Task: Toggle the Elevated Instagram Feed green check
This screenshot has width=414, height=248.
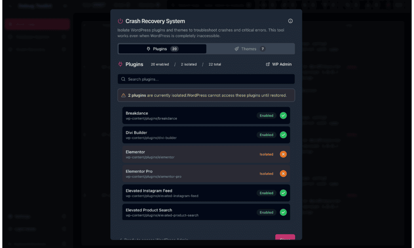Action: coord(283,193)
